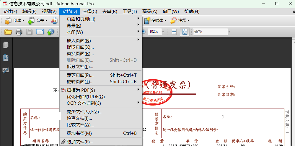Screen dimensions: 295x146
Task: Open the toolbar 注释 dropdown arrow
Action: 188,20
